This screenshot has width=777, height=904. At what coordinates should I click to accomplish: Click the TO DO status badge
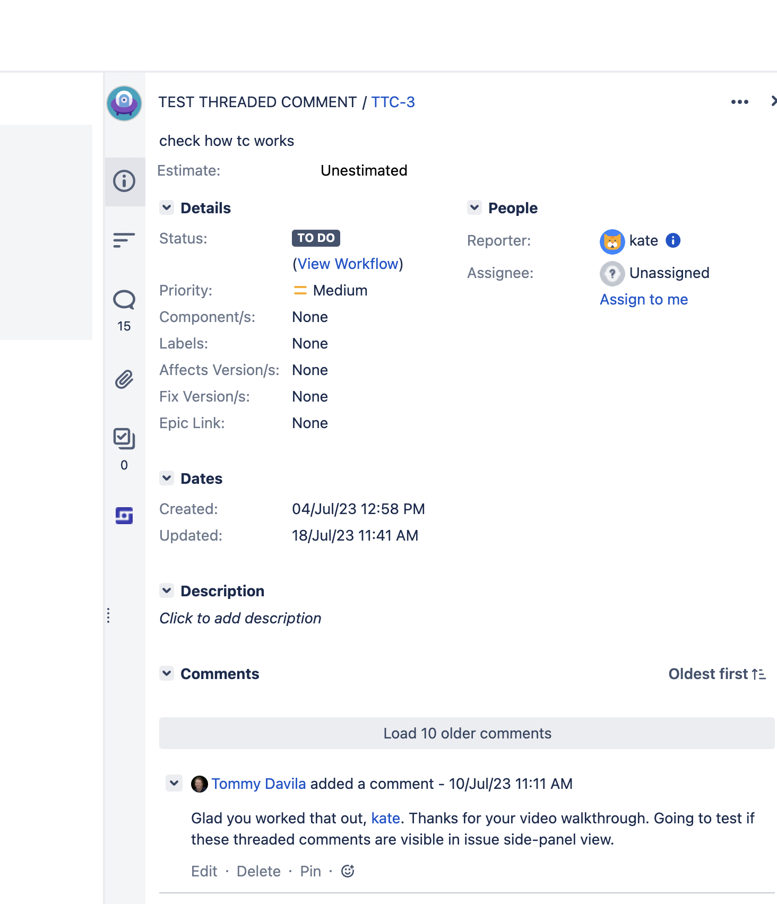pos(316,238)
